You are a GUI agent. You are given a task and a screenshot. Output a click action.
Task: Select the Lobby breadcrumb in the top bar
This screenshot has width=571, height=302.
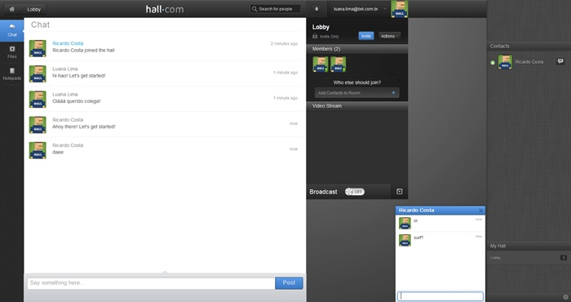tap(34, 10)
